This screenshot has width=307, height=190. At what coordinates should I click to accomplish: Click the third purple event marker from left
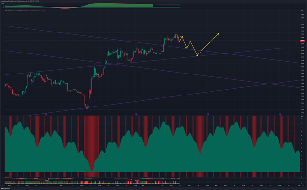[x=208, y=114]
